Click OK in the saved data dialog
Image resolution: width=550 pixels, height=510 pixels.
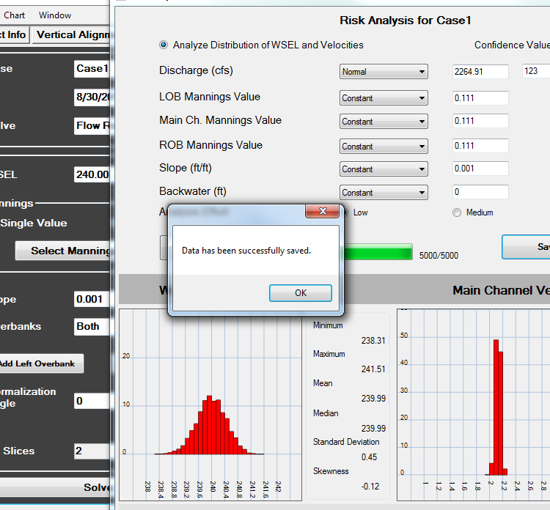[x=300, y=292]
